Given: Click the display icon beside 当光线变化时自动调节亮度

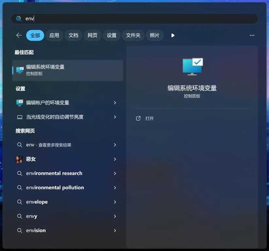Looking at the screenshot, I should (20, 117).
